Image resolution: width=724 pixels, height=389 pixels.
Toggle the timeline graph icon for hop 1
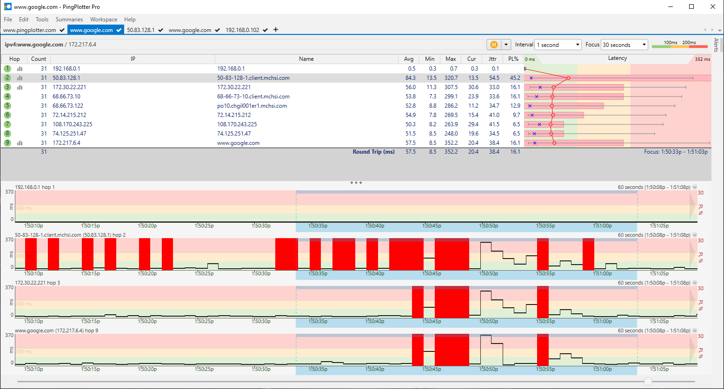coord(20,69)
